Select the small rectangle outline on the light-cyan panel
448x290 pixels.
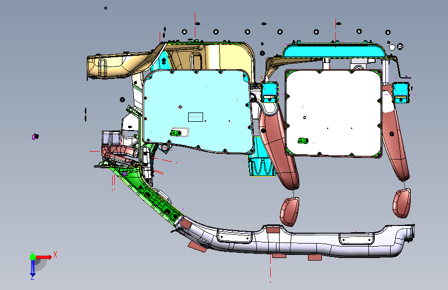pyautogui.click(x=195, y=117)
